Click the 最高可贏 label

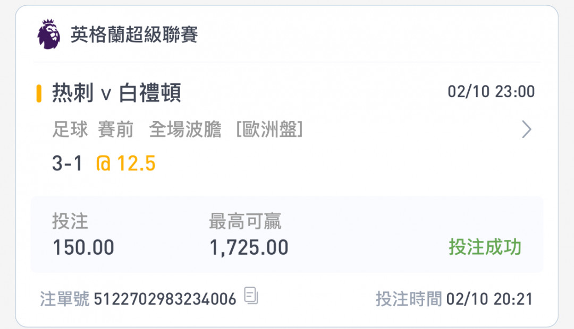[245, 221]
